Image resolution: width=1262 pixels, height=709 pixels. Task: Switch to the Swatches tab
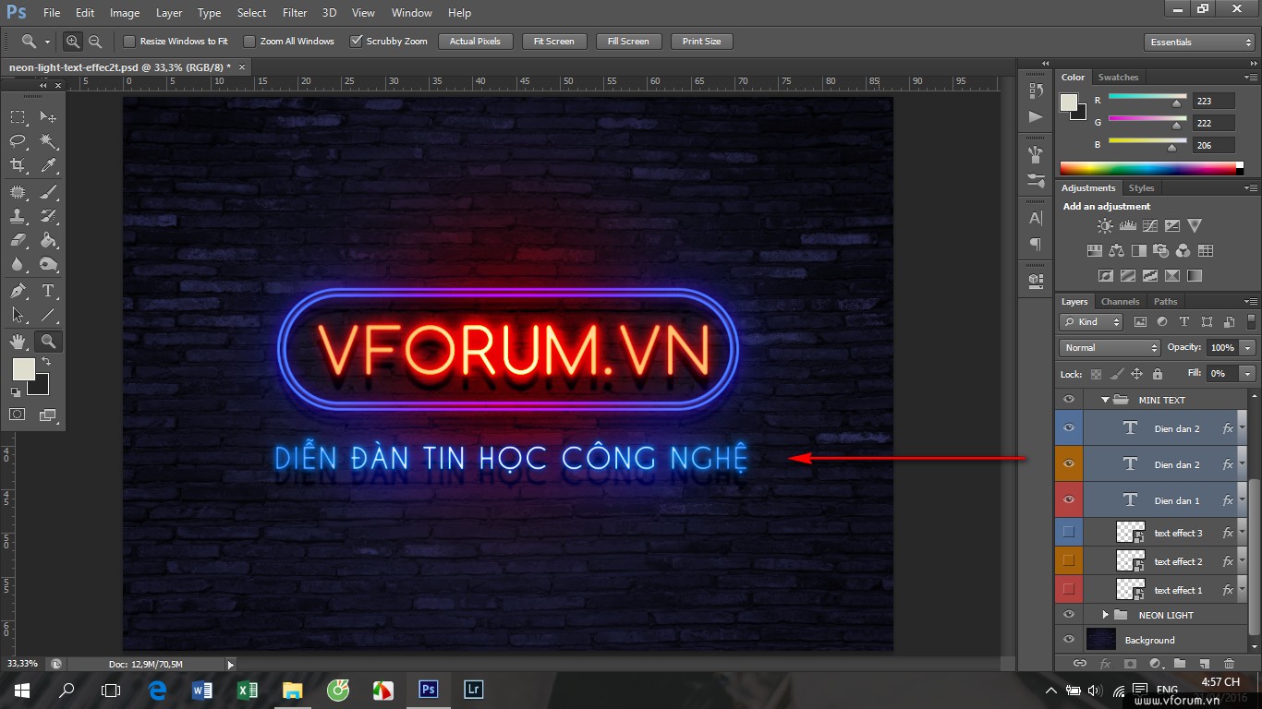1118,78
